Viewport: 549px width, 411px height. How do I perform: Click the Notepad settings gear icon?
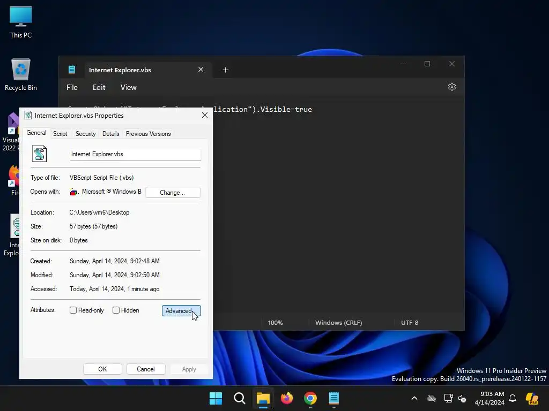(x=451, y=87)
